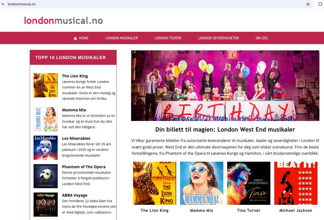Screen dimensions: 324x220
Task: Open the ABBA Voyage sidebar thumbnail
Action: pos(46,205)
